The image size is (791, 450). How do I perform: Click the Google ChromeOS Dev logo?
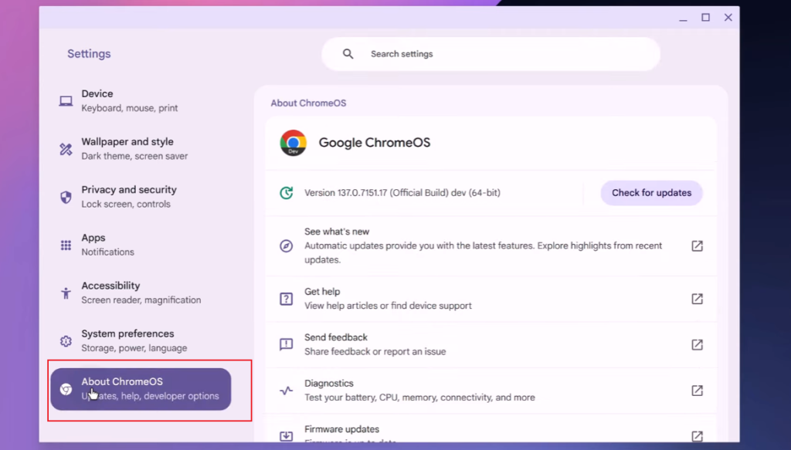293,143
